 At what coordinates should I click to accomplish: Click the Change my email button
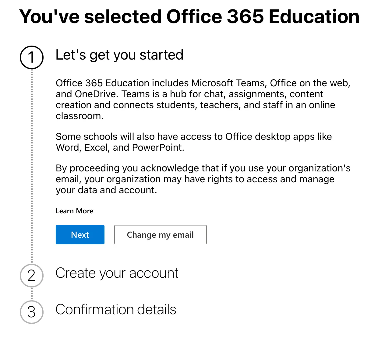(x=160, y=235)
